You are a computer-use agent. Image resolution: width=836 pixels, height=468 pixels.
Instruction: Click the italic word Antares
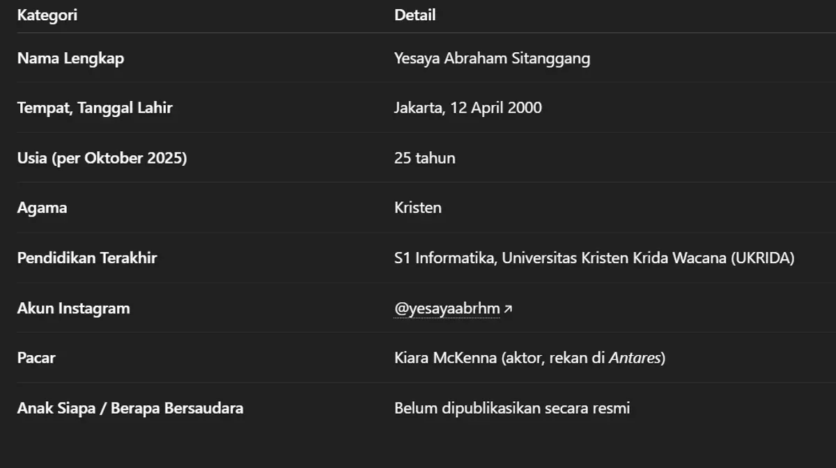pos(635,358)
